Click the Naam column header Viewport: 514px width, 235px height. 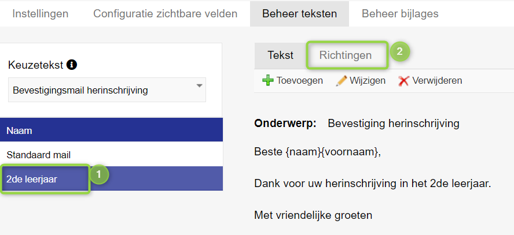click(x=112, y=130)
